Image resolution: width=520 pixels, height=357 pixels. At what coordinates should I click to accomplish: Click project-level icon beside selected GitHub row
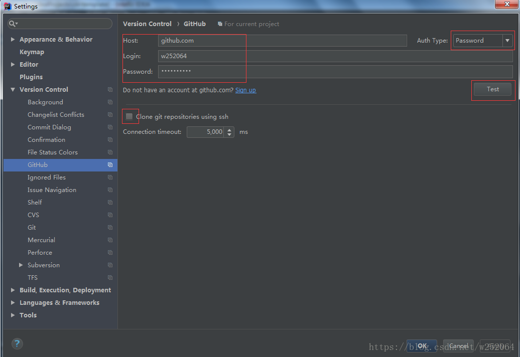pos(110,165)
